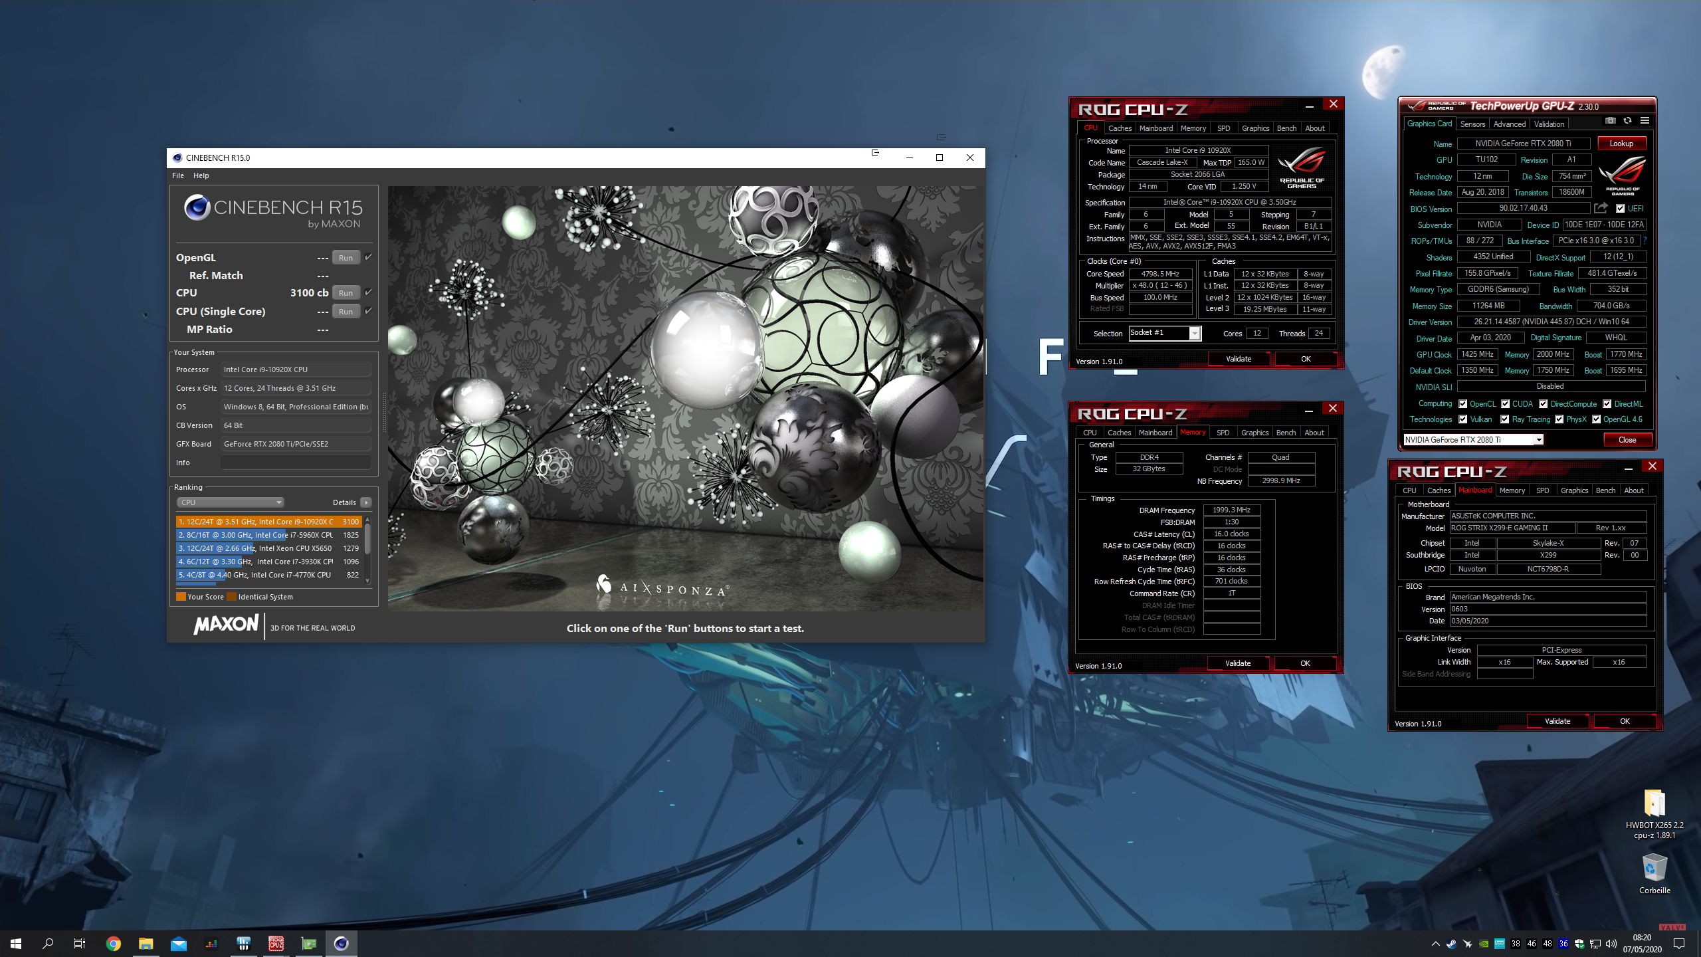1701x957 pixels.
Task: Switch to the Sensors tab in GPU-Z
Action: [x=1472, y=124]
